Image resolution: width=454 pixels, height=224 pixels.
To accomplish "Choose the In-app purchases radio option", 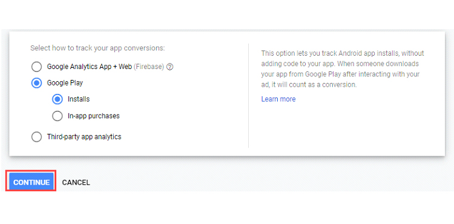I will pos(58,116).
